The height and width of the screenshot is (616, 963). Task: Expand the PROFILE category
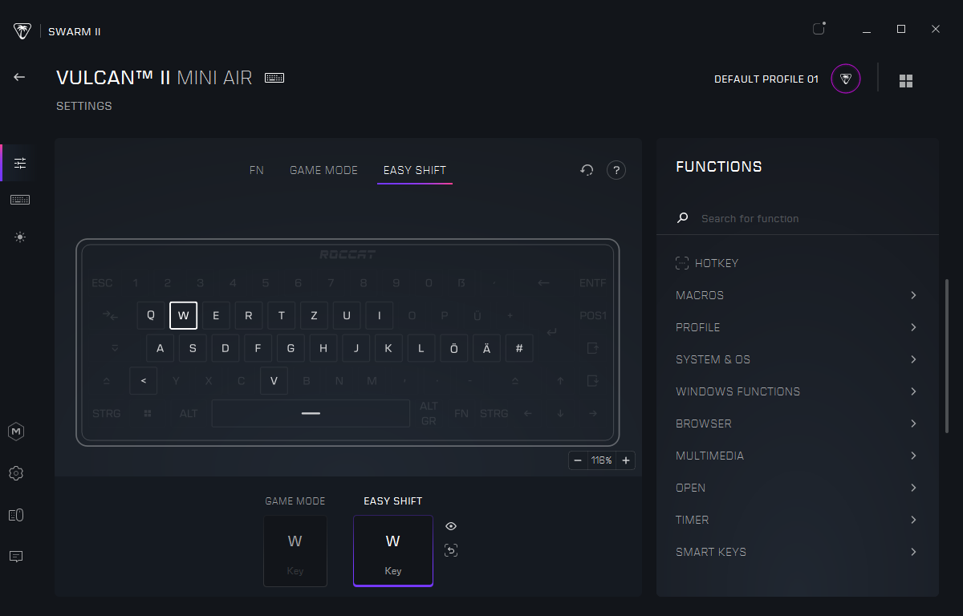tap(797, 327)
